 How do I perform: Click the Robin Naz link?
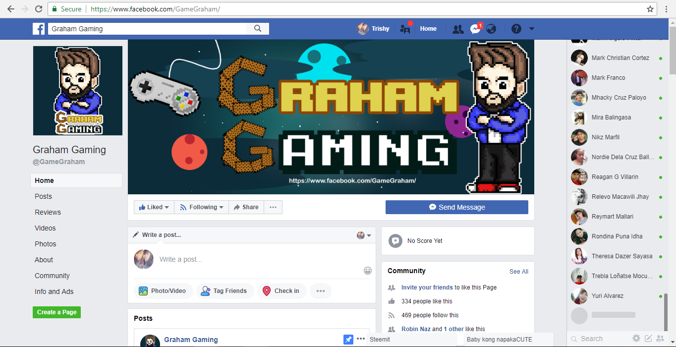point(416,329)
